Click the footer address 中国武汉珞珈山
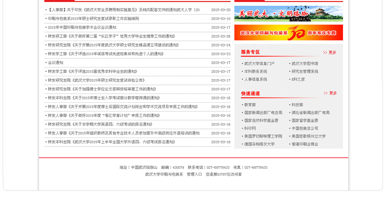 click(144, 168)
